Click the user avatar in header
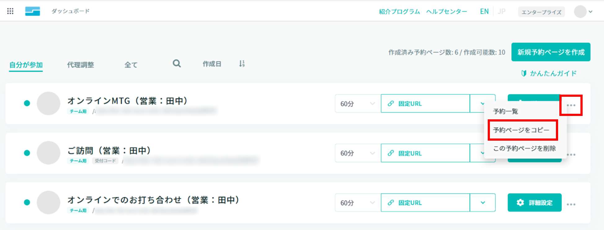 (x=580, y=12)
